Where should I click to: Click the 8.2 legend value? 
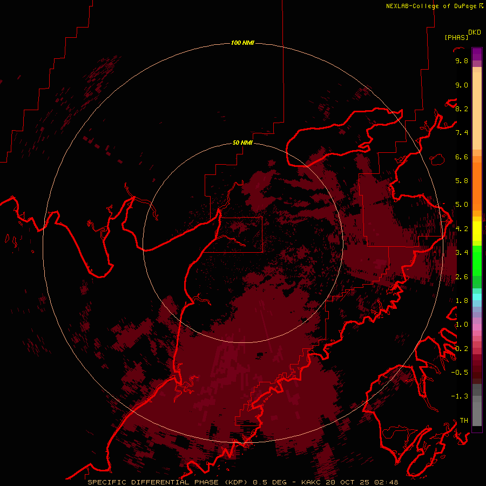462,109
